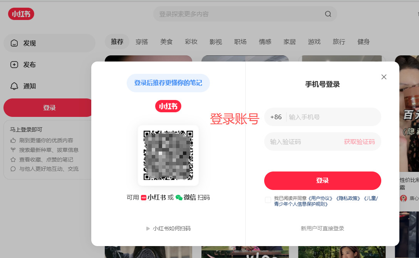Select the 推荐 category tab

[x=117, y=42]
